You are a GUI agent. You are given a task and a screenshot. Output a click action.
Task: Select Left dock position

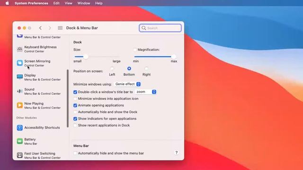pos(112,68)
